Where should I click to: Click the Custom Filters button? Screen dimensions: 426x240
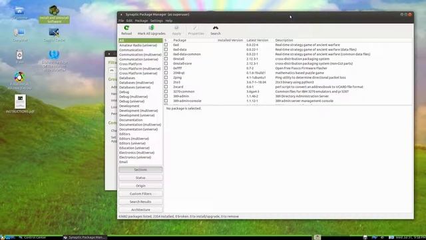point(140,194)
